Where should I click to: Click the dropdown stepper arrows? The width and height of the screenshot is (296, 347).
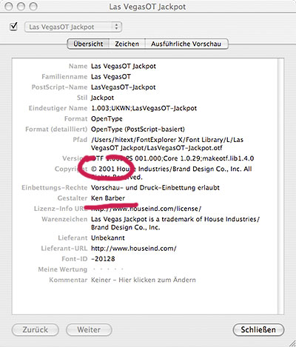pos(116,27)
